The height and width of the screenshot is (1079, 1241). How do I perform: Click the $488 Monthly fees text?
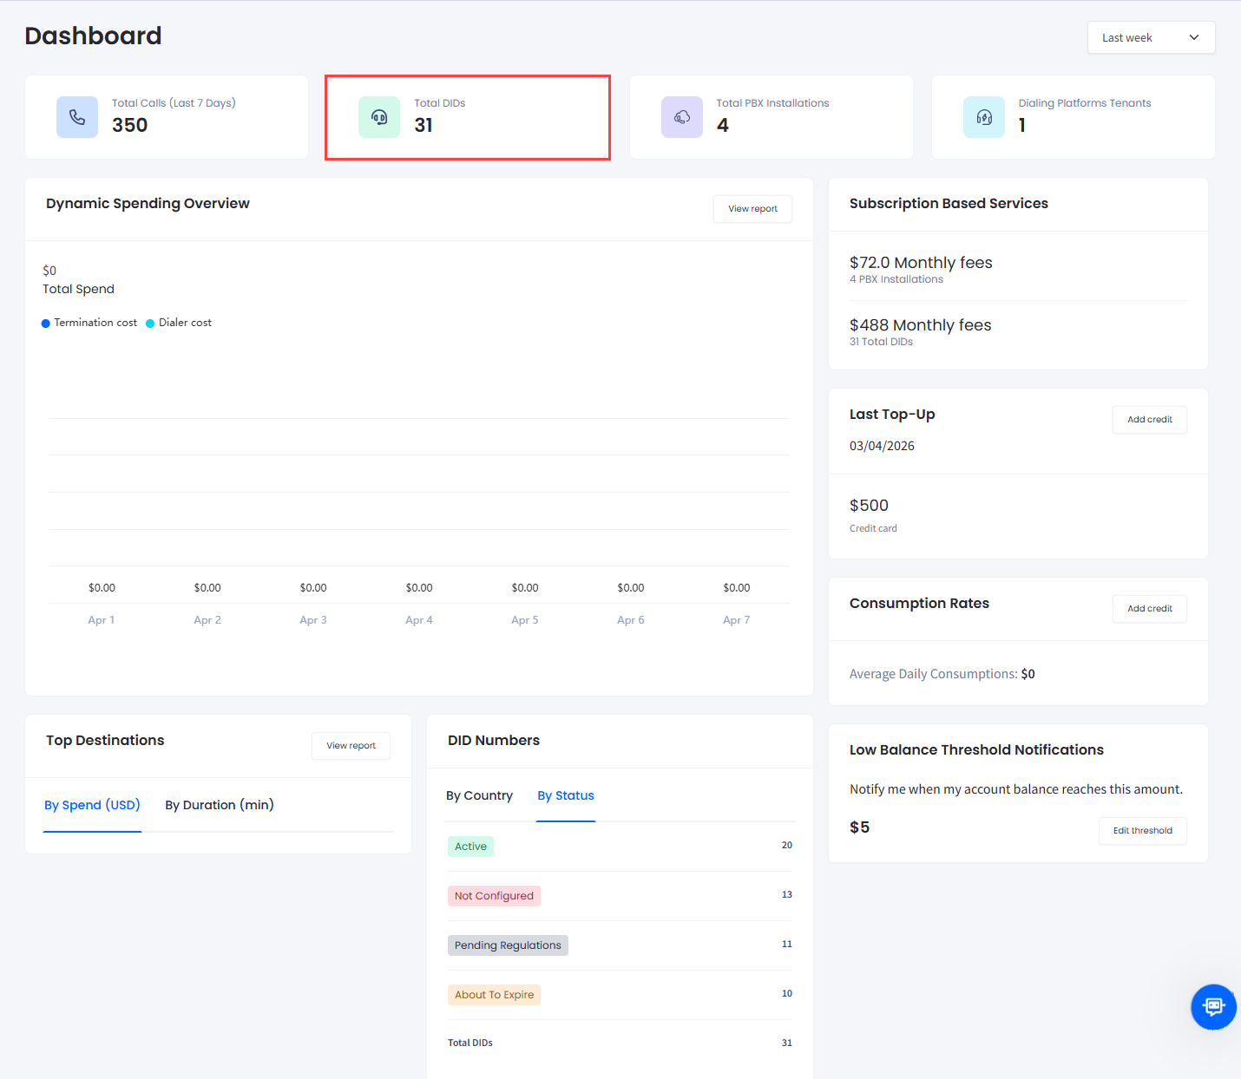click(x=920, y=325)
